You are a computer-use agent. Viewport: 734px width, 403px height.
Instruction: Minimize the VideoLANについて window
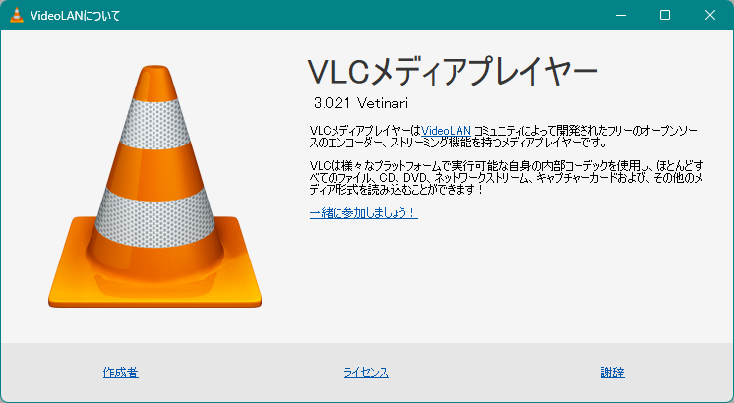click(x=621, y=15)
